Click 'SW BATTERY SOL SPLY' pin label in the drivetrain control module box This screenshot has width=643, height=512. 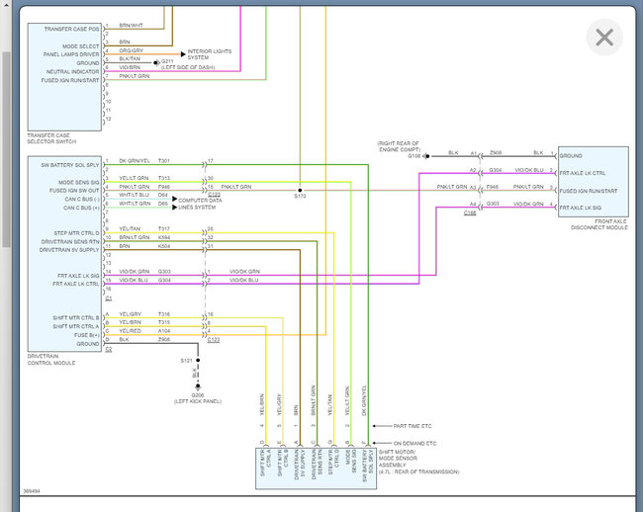(x=70, y=165)
